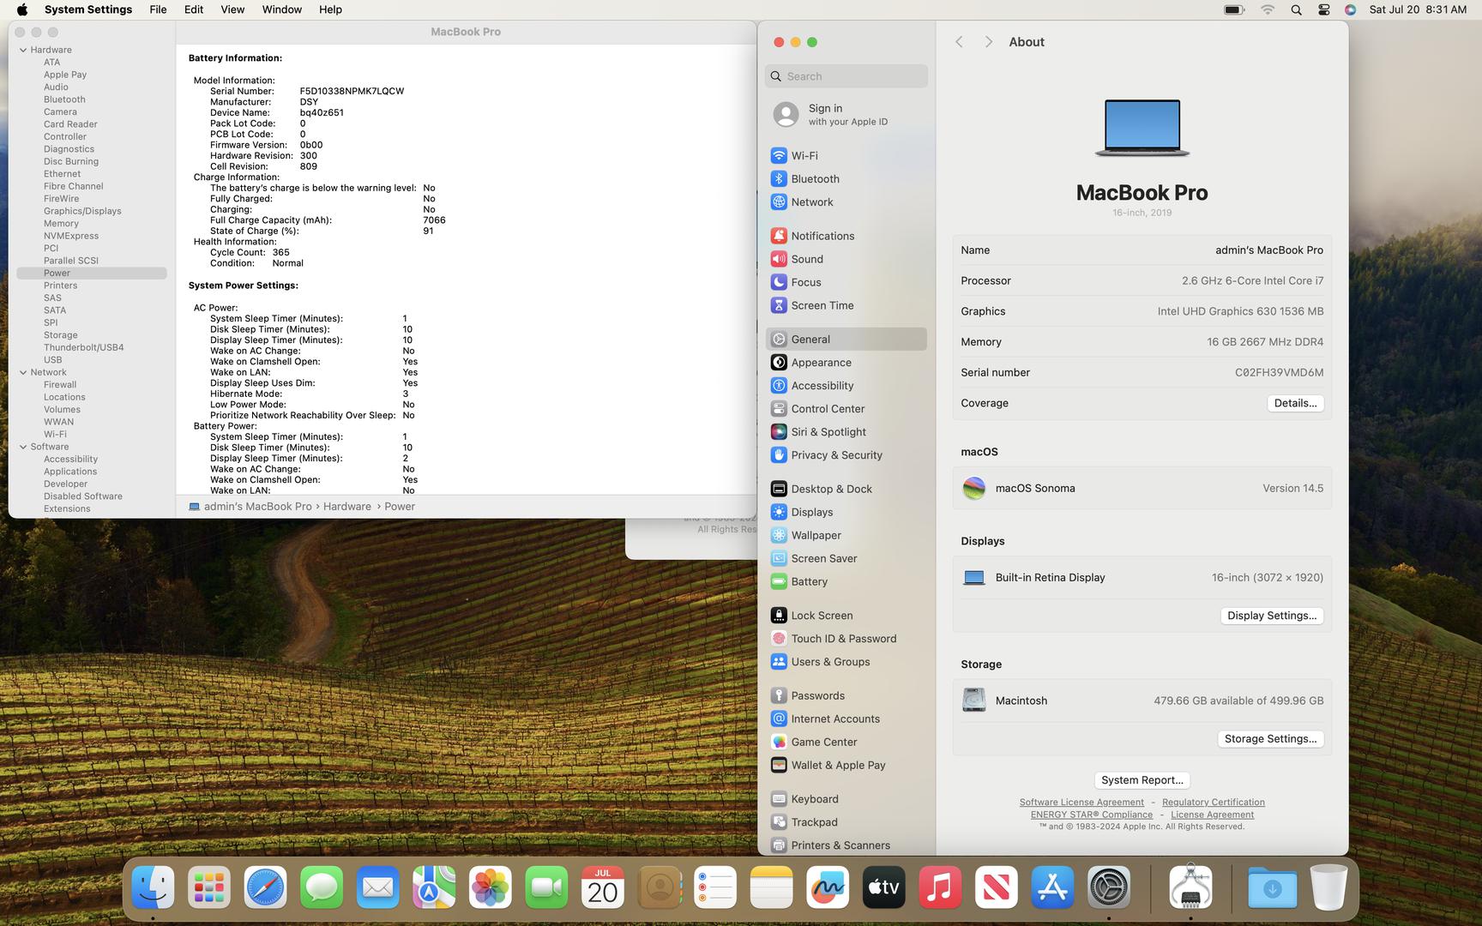Open Control Center settings

[846, 409]
